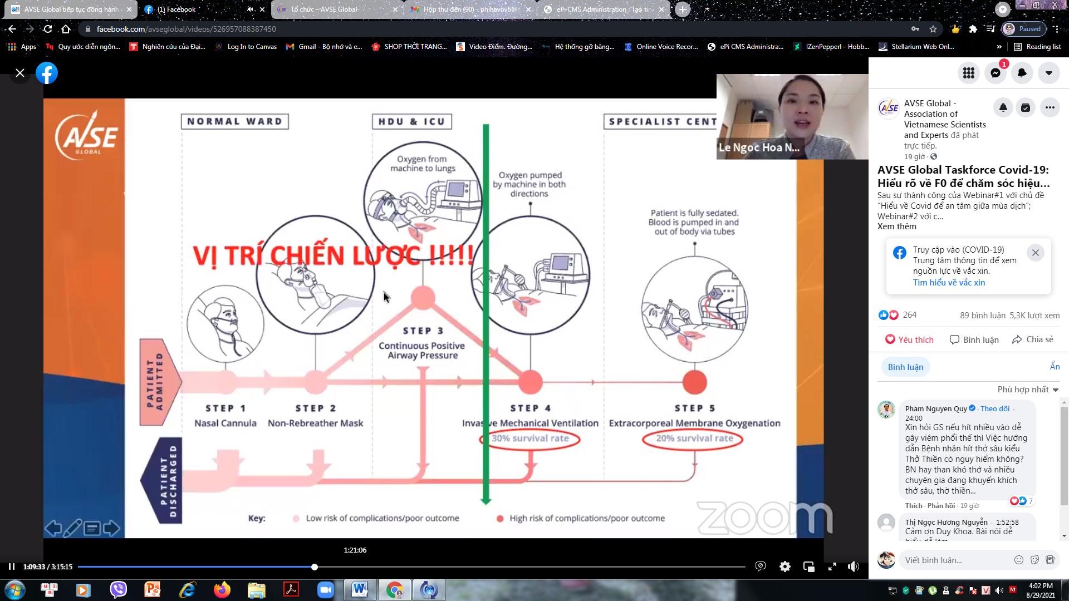Expand description with Xem thêm

point(896,226)
